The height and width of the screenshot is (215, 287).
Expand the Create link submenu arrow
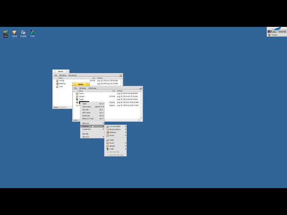[x=103, y=129]
